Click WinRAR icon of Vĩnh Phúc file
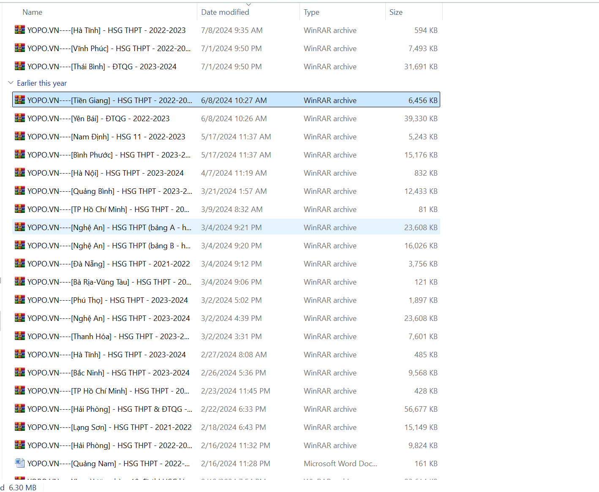599x492 pixels. point(20,48)
